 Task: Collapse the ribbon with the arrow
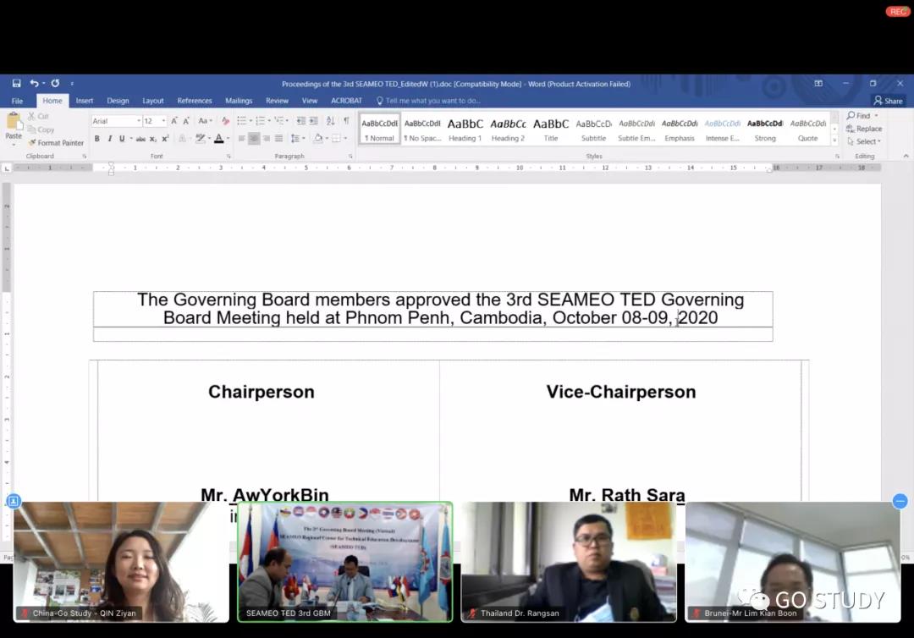906,157
